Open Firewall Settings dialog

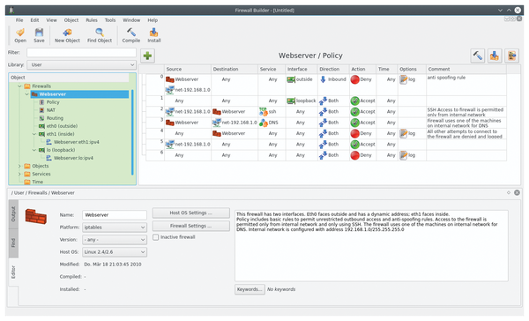coord(191,226)
